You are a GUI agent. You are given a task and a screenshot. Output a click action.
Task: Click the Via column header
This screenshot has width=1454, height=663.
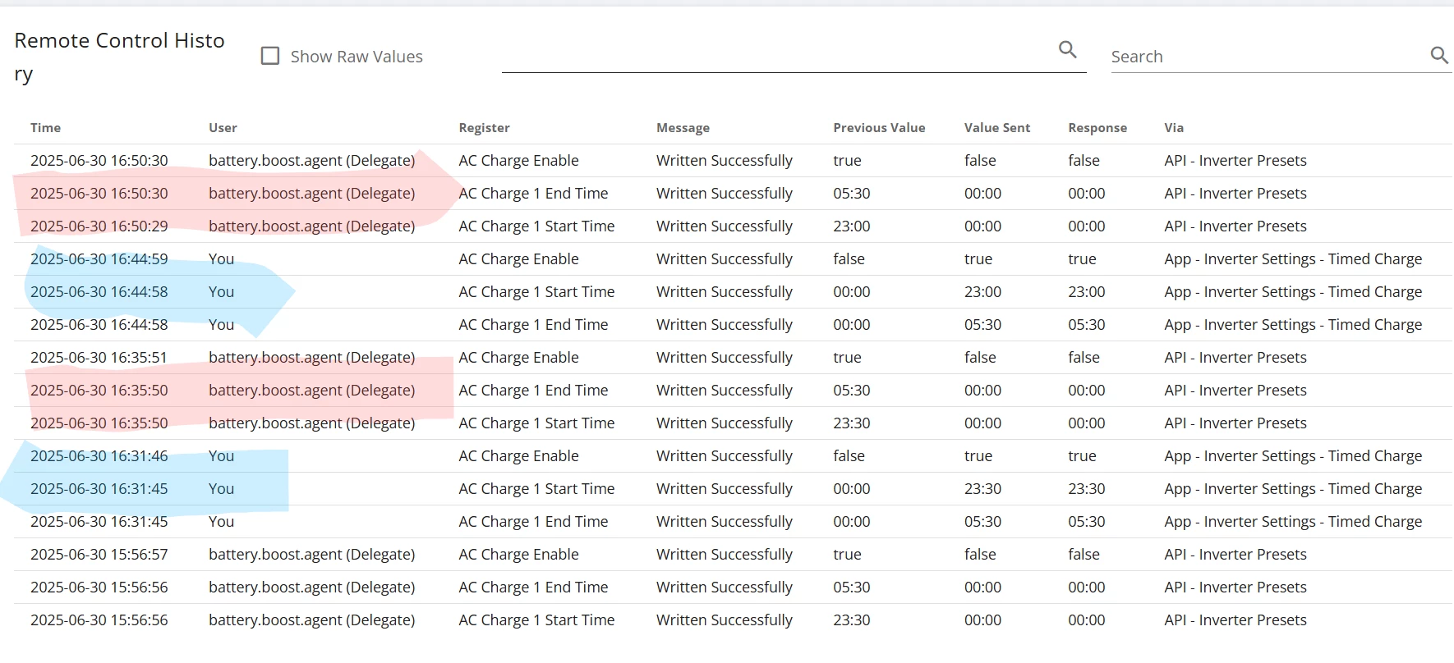point(1174,128)
